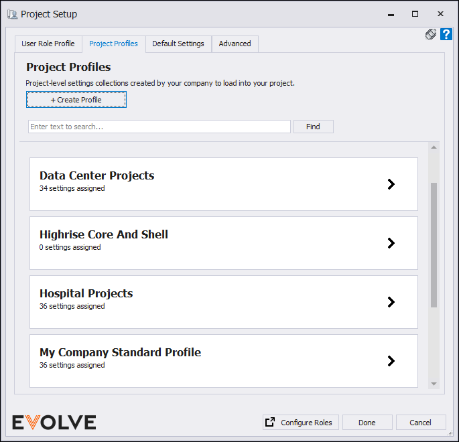
Task: Maximize the Project Setup window
Action: coord(415,13)
